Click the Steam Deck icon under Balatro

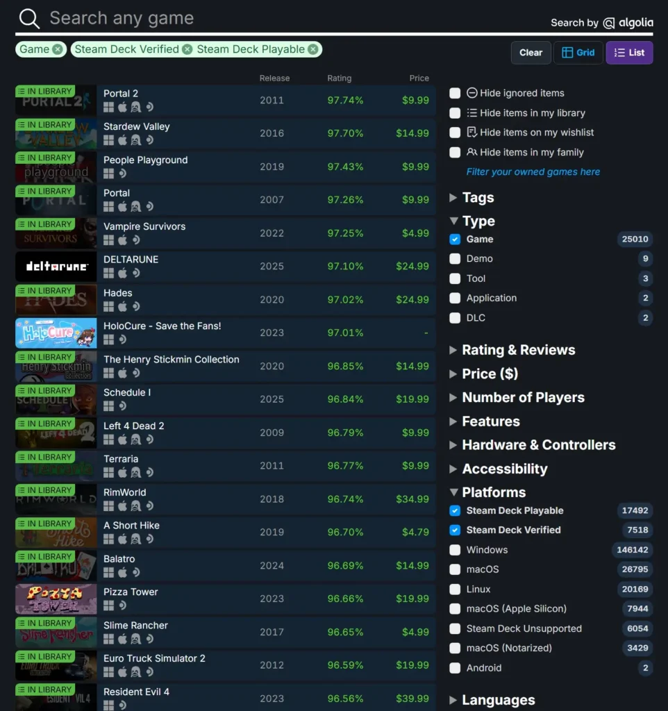pos(136,572)
